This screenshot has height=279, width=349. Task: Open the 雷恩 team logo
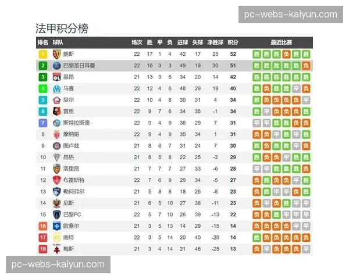click(56, 111)
